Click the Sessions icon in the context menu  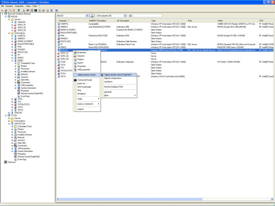[x=75, y=56]
